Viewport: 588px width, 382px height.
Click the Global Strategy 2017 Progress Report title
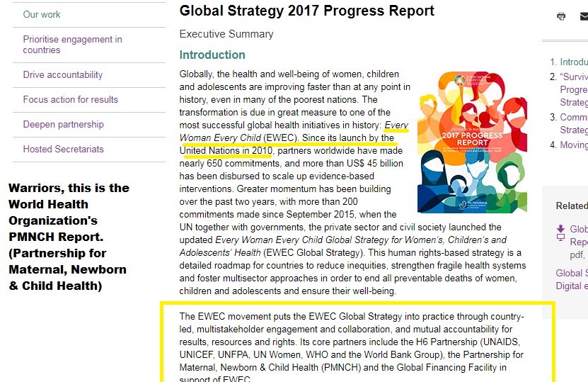point(307,11)
